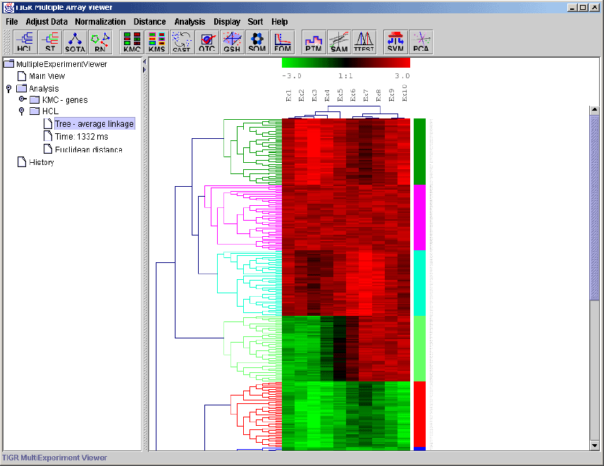Screen dimensions: 604x466
Task: Open the SVM classification tool
Action: (396, 42)
